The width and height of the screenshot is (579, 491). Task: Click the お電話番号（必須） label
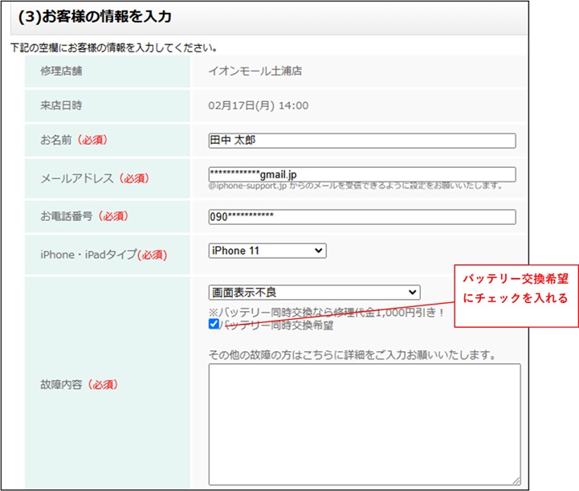84,216
